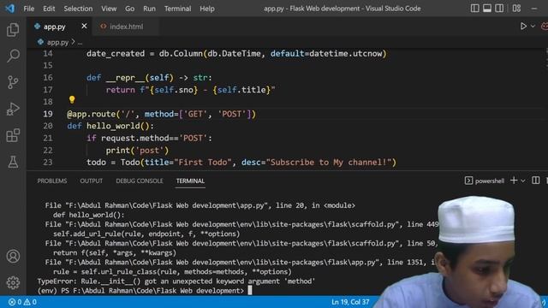Click the terminal prompt input line
Viewport: 548px width, 308px height.
(x=145, y=291)
